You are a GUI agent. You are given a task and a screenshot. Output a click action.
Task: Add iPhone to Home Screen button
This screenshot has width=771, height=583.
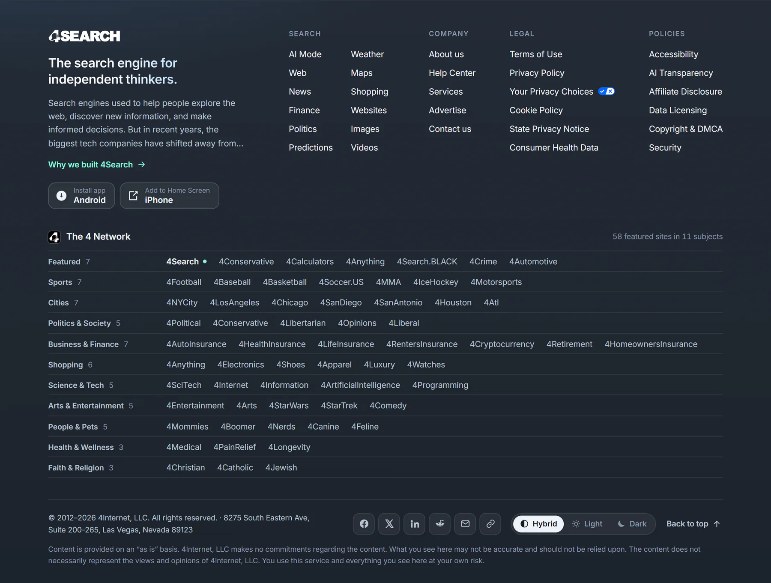click(170, 196)
